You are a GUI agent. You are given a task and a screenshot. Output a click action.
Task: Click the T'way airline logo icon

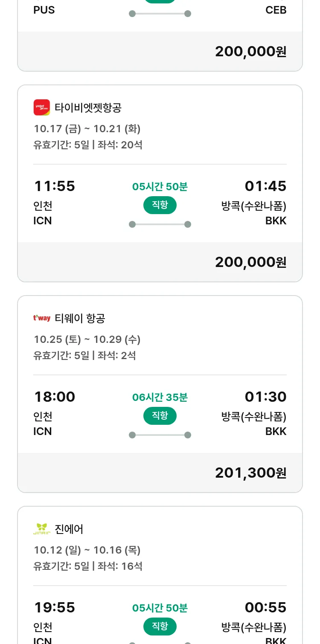42,318
